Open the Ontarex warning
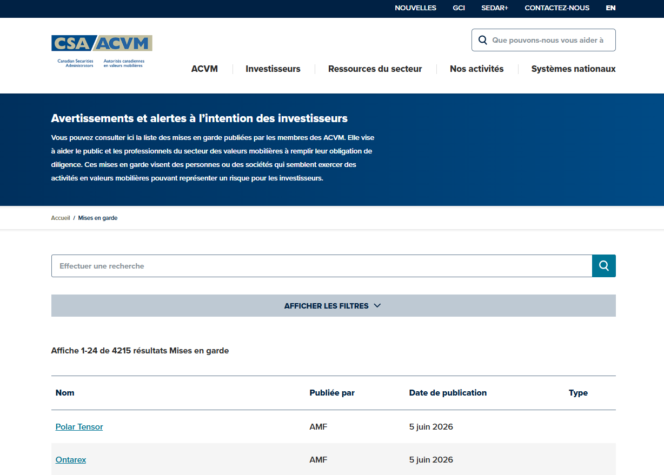Image resolution: width=664 pixels, height=475 pixels. pos(71,460)
